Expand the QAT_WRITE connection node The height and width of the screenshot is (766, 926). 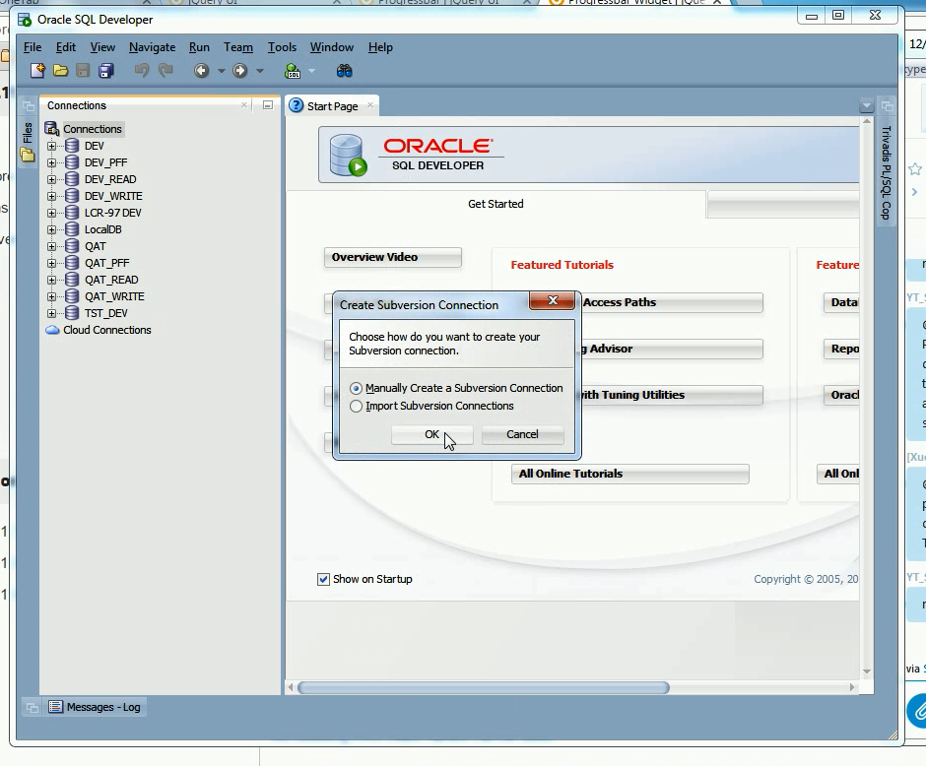click(51, 296)
